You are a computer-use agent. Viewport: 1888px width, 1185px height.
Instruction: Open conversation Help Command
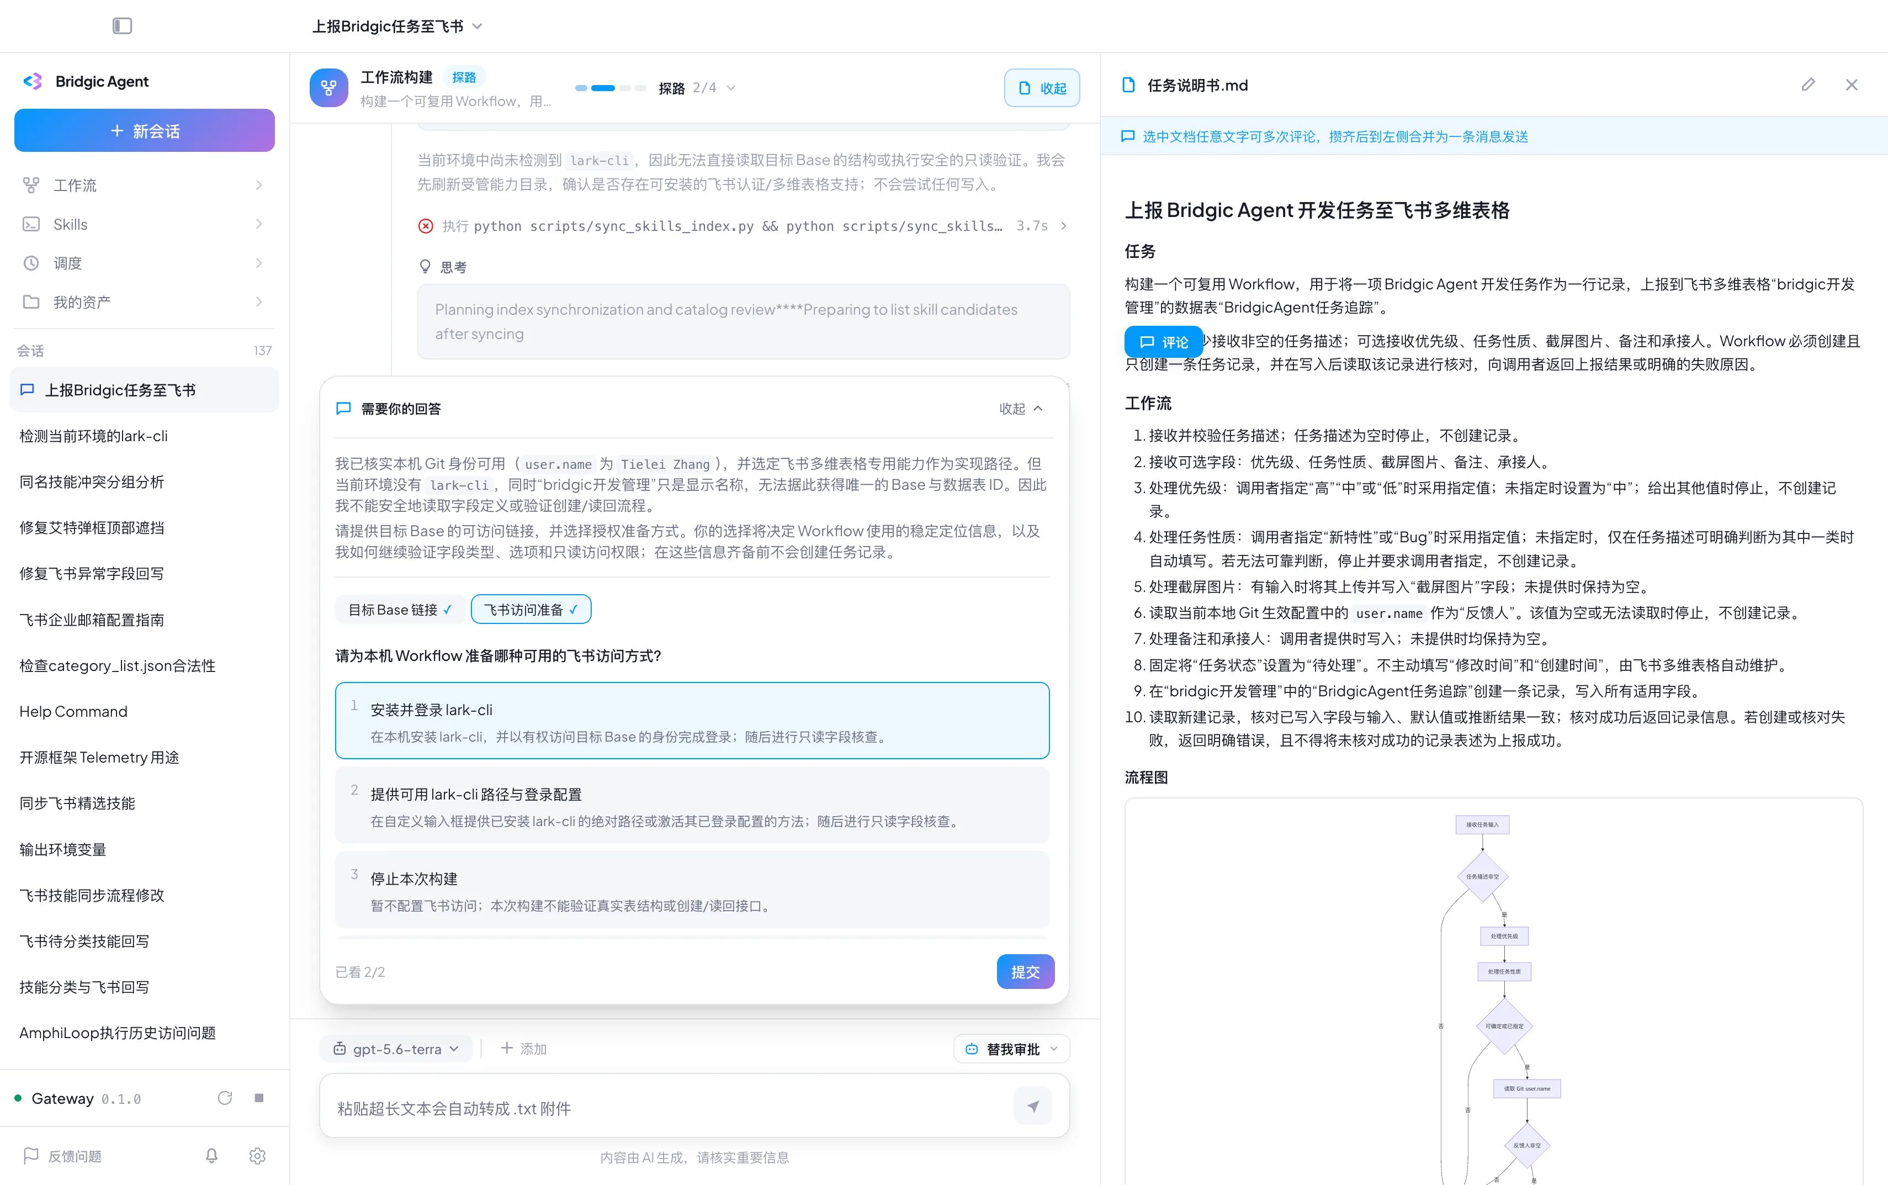click(x=144, y=712)
